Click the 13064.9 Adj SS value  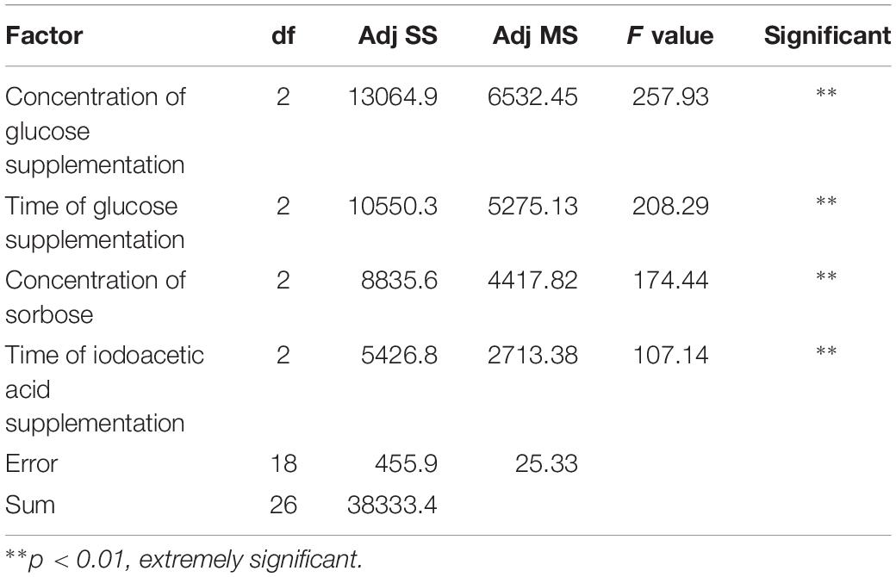(x=393, y=96)
